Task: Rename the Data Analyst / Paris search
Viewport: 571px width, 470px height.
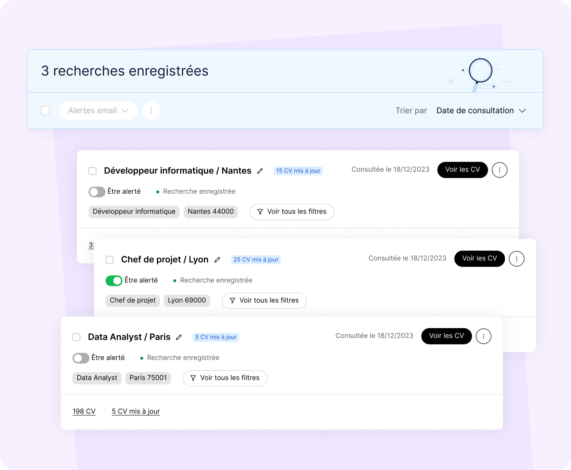Action: 179,337
